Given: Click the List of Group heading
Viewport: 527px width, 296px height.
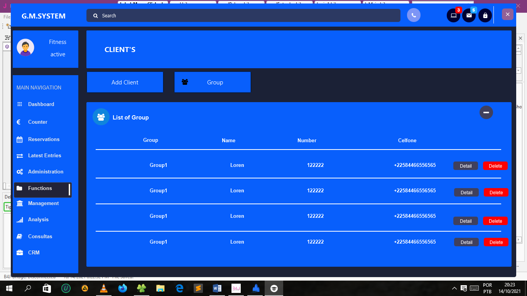Looking at the screenshot, I should click(131, 117).
